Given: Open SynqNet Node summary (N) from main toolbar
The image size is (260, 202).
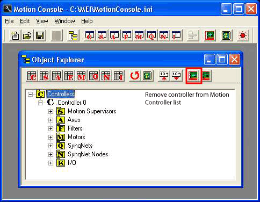Looking at the screenshot, I should point(164,35).
